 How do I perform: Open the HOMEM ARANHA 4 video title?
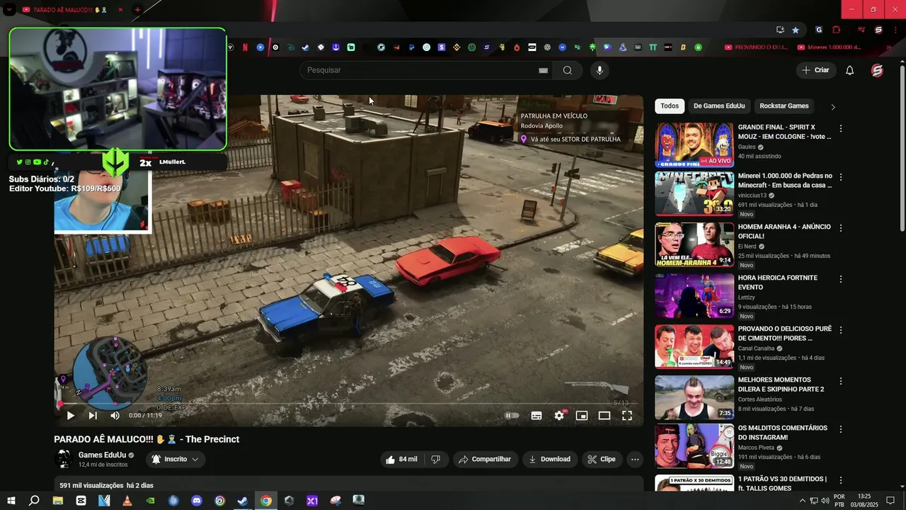pos(784,232)
